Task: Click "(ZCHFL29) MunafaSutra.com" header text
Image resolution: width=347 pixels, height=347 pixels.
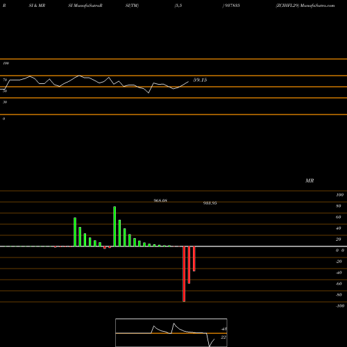Action: (305, 6)
